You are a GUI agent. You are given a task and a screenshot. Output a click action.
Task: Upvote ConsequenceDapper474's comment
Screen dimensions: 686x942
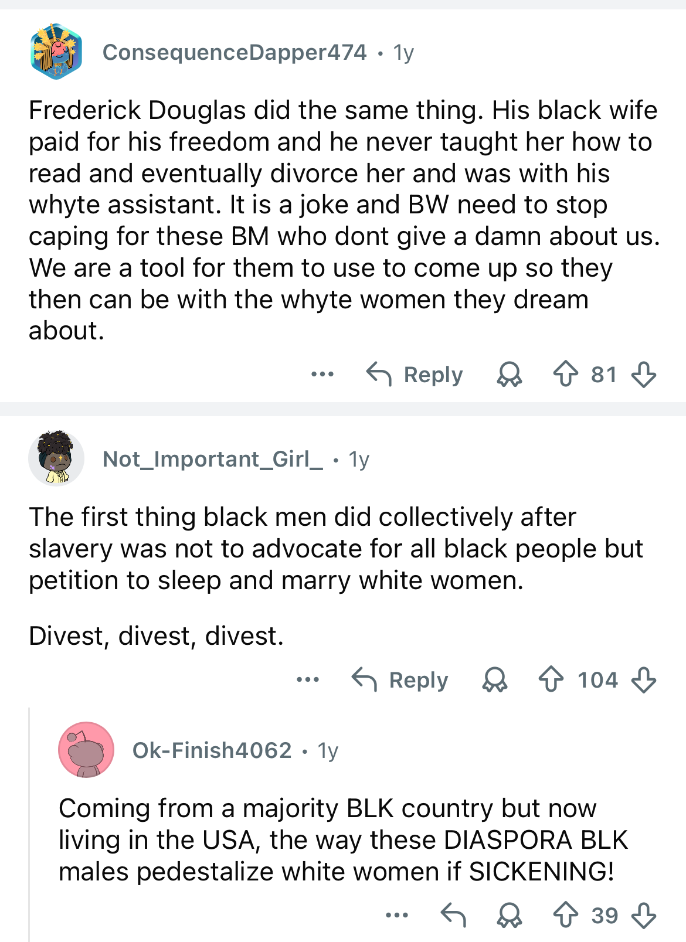pos(566,374)
